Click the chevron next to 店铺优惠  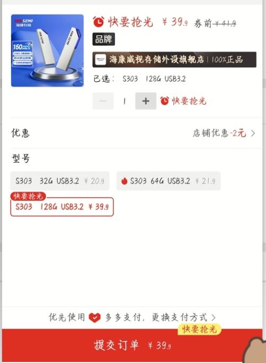click(x=253, y=133)
